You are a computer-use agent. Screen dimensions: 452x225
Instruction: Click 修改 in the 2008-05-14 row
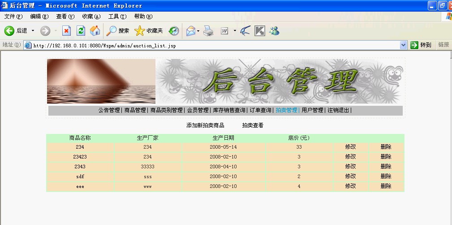350,147
